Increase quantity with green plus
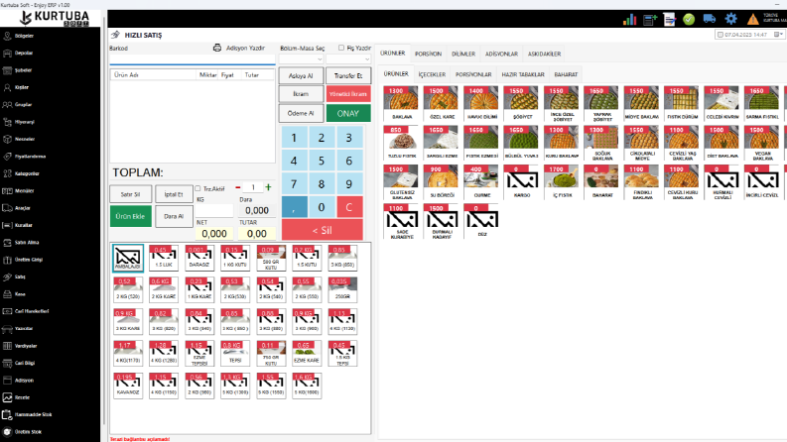This screenshot has height=442, width=787. pos(268,187)
